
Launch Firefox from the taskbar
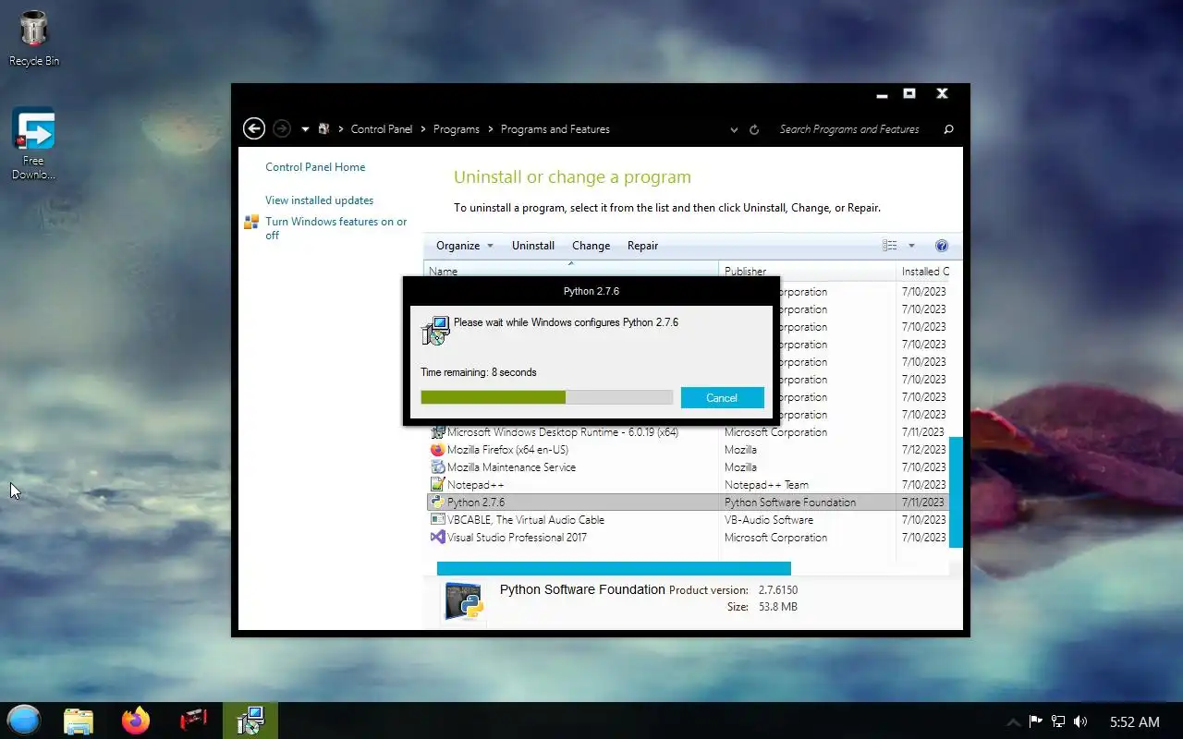tap(136, 721)
